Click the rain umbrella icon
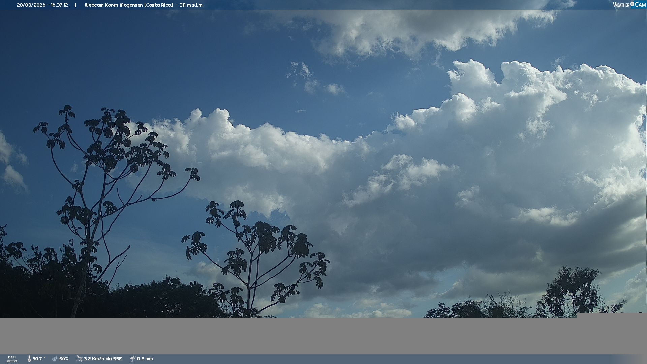The height and width of the screenshot is (364, 647). coord(132,359)
